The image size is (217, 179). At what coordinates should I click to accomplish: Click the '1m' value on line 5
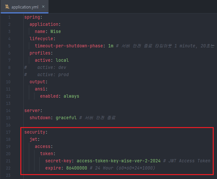click(x=111, y=46)
